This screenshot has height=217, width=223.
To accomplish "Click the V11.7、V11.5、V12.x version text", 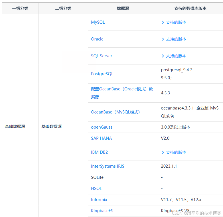I will (x=181, y=200).
